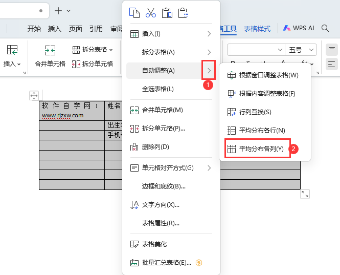
Task: Open the font name combo box
Action: (256, 50)
